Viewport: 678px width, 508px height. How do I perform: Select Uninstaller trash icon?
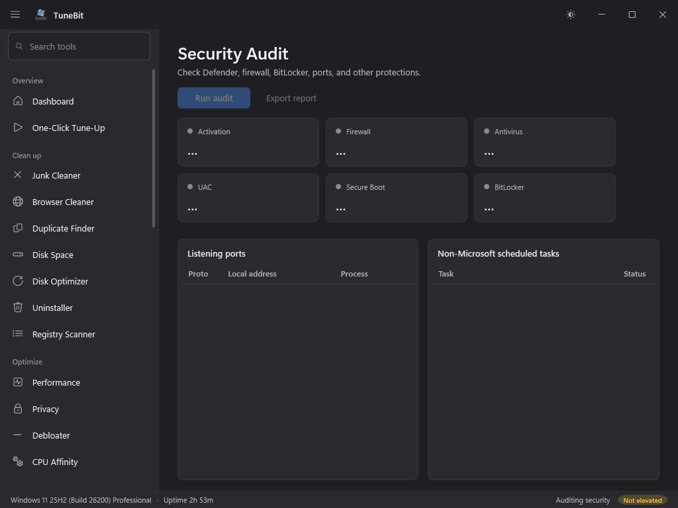pos(18,308)
